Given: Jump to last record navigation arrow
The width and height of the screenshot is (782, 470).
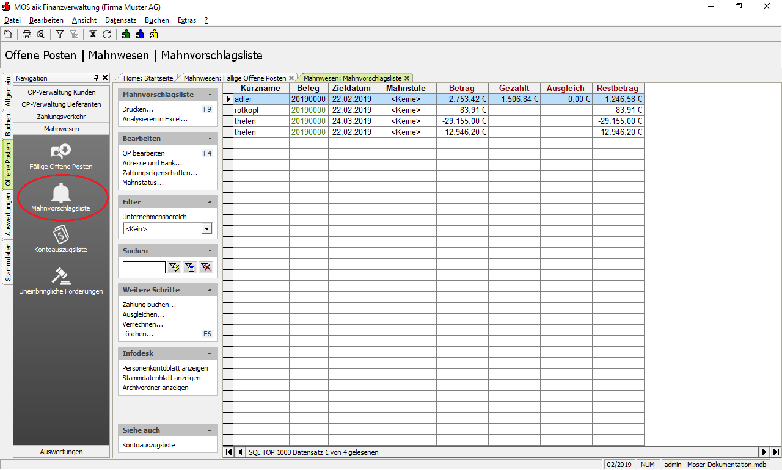Looking at the screenshot, I should [x=776, y=452].
